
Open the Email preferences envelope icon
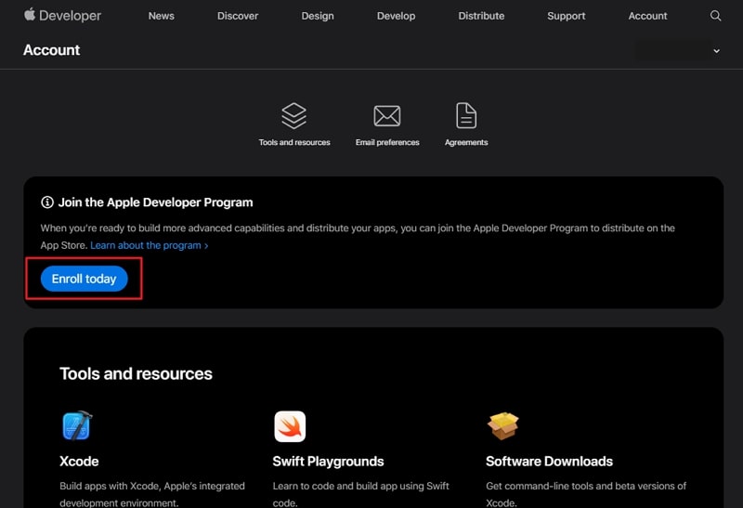tap(387, 116)
